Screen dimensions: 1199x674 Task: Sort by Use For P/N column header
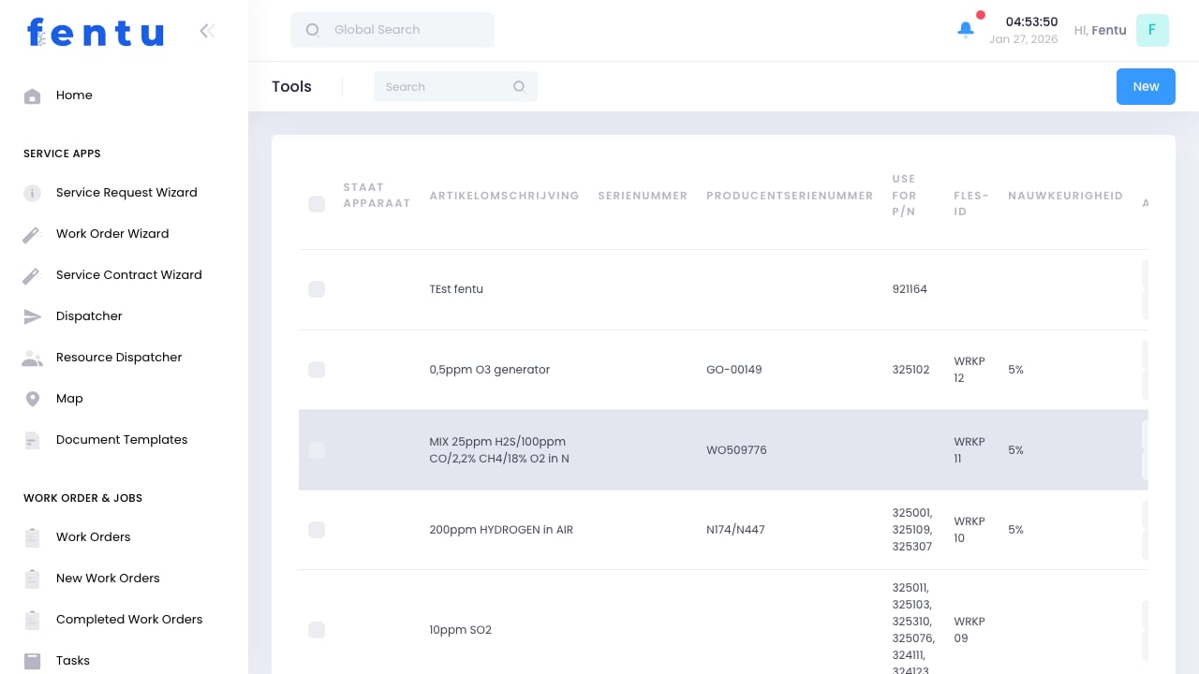pyautogui.click(x=904, y=196)
